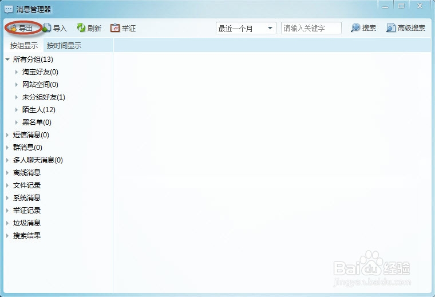Click the 举证 button label

[129, 28]
